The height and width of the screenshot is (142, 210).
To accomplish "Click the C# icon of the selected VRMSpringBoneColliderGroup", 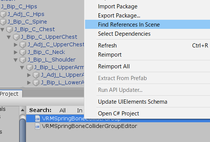I will [38, 119].
